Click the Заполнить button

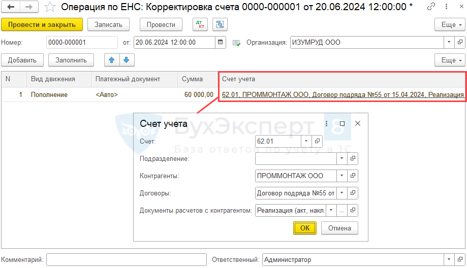(x=71, y=60)
